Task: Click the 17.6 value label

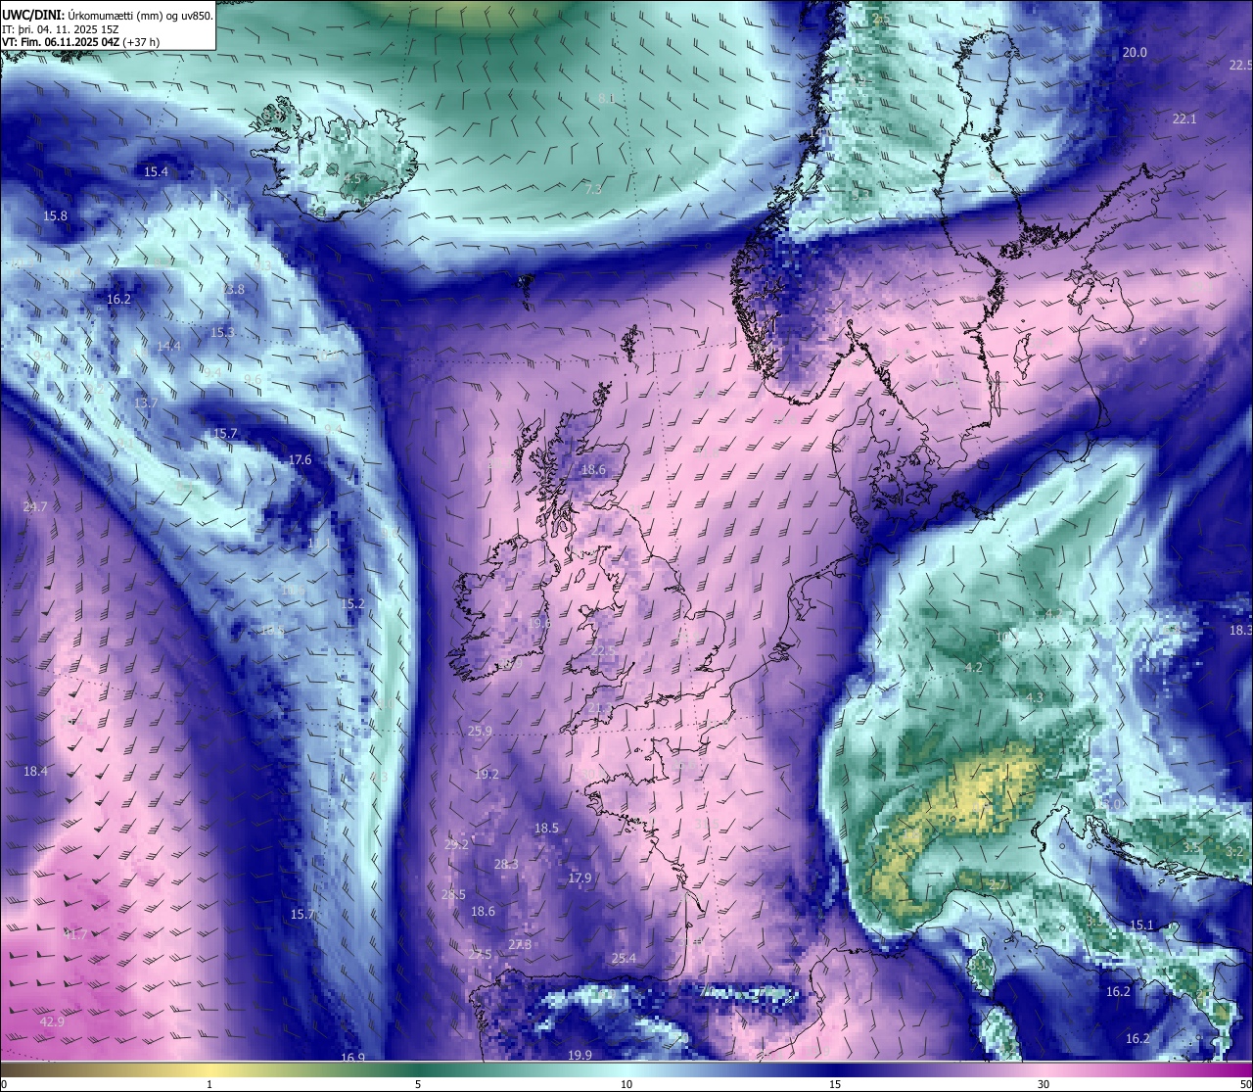Action: click(x=300, y=460)
